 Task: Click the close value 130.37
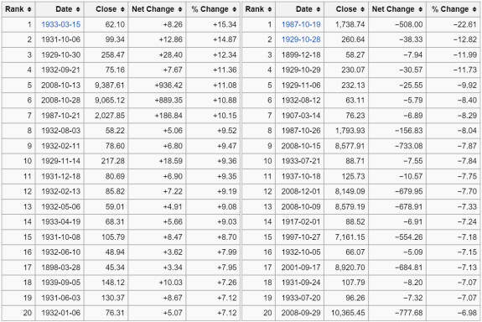click(113, 298)
